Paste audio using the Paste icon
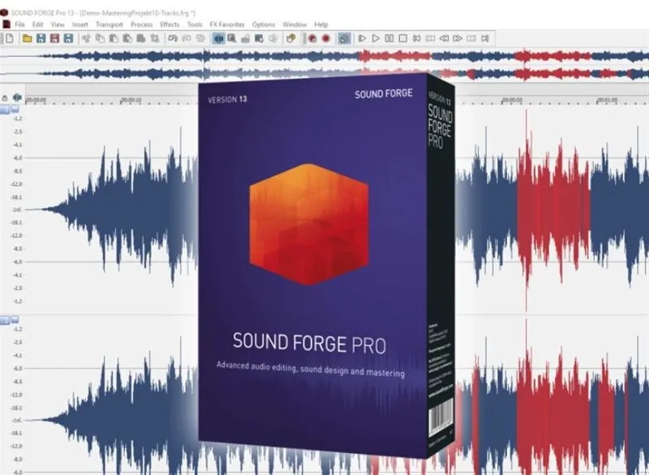Image resolution: width=649 pixels, height=475 pixels. coord(114,37)
